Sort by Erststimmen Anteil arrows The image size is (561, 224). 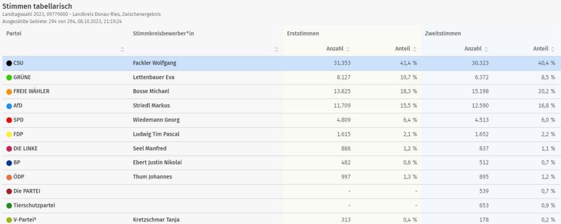tap(415, 49)
